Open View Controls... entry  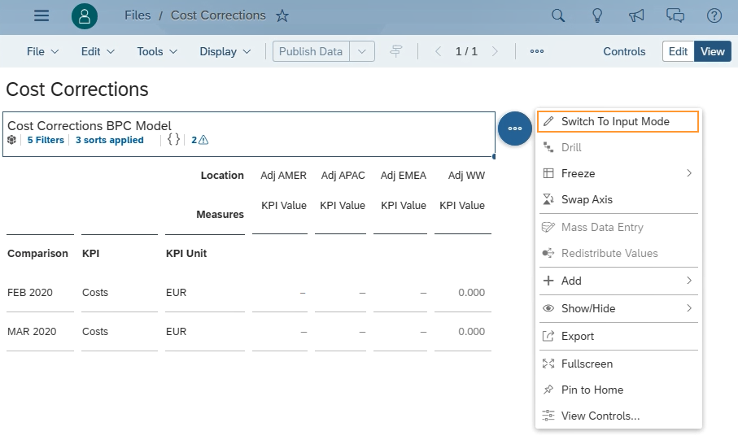coord(618,416)
